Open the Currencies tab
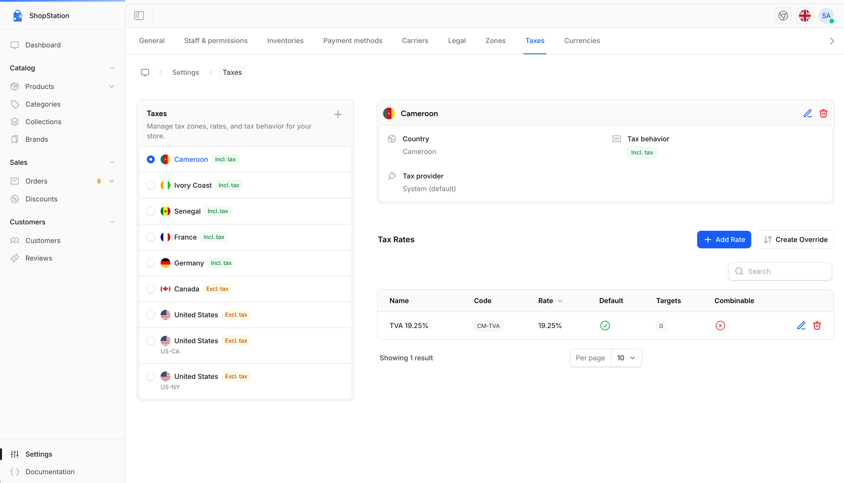 click(582, 41)
